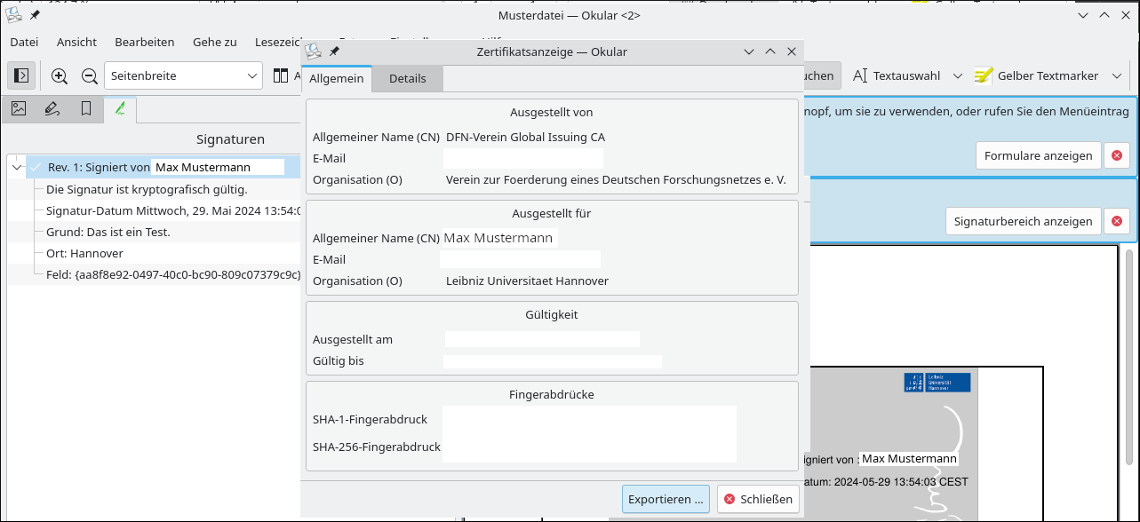Select the Textauswahl tool
1140x522 pixels.
coord(897,75)
